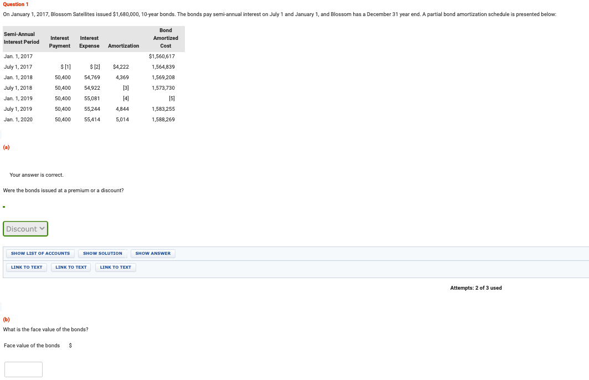589x380 pixels.
Task: Click amortized cost 1,588,269
Action: (x=163, y=120)
